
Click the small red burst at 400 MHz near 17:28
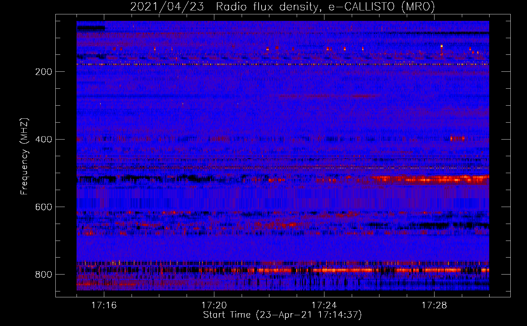(457, 139)
